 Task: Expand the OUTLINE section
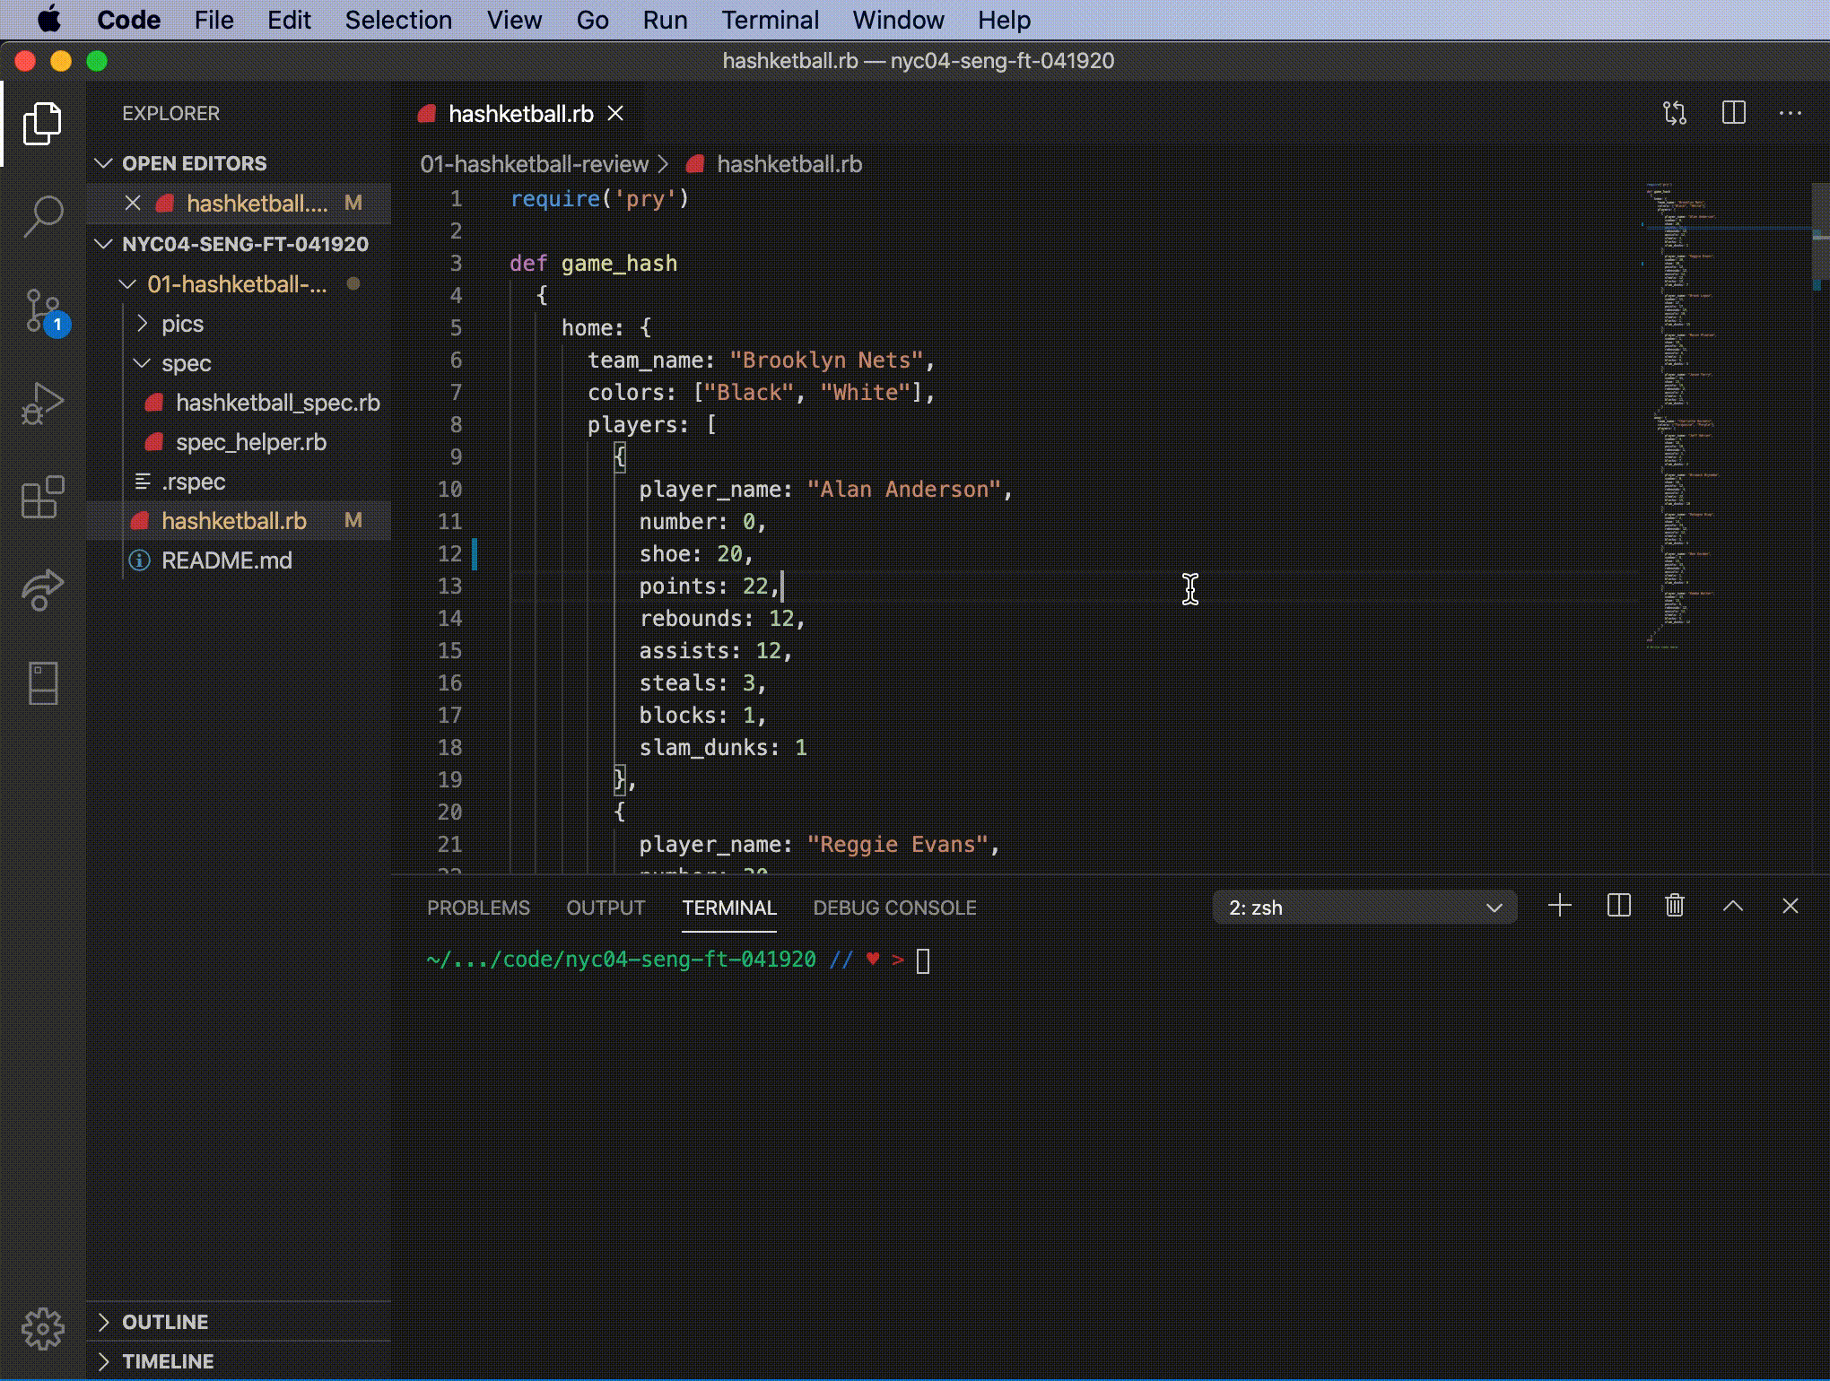(165, 1322)
